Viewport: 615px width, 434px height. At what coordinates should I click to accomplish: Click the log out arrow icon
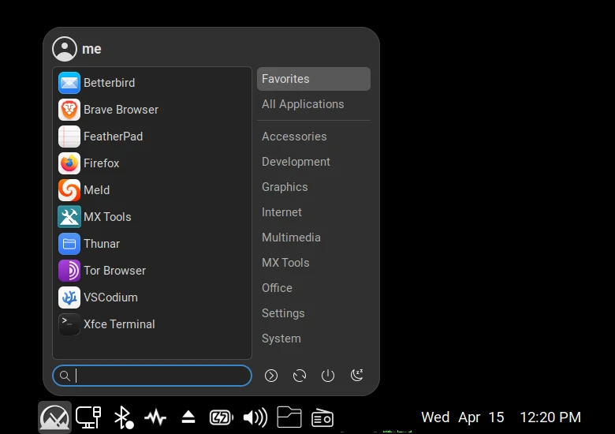271,376
